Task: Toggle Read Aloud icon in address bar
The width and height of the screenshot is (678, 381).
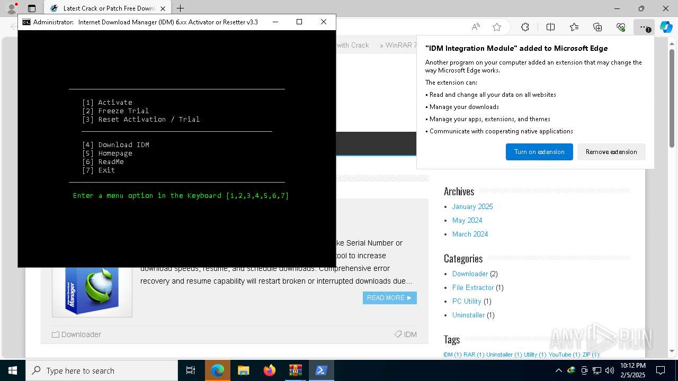Action: click(476, 27)
